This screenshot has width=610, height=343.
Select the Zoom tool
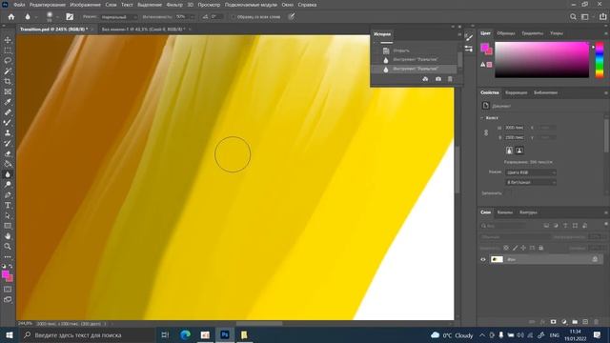tap(8, 246)
